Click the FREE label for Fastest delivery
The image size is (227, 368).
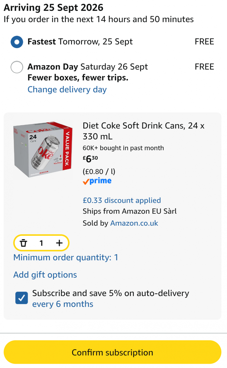204,42
